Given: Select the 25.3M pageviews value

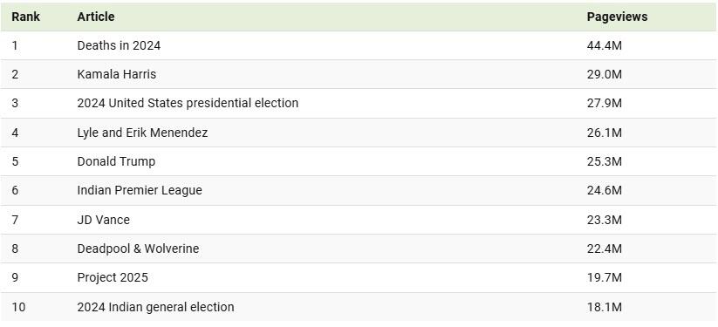Looking at the screenshot, I should 604,161.
